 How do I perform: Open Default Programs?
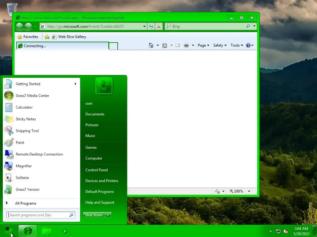pos(100,192)
